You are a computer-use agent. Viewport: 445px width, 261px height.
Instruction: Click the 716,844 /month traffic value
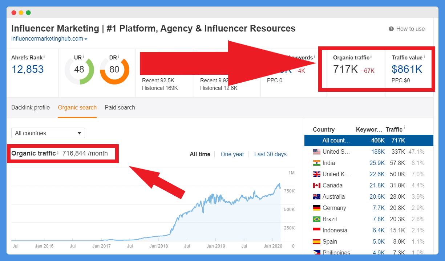pyautogui.click(x=85, y=153)
